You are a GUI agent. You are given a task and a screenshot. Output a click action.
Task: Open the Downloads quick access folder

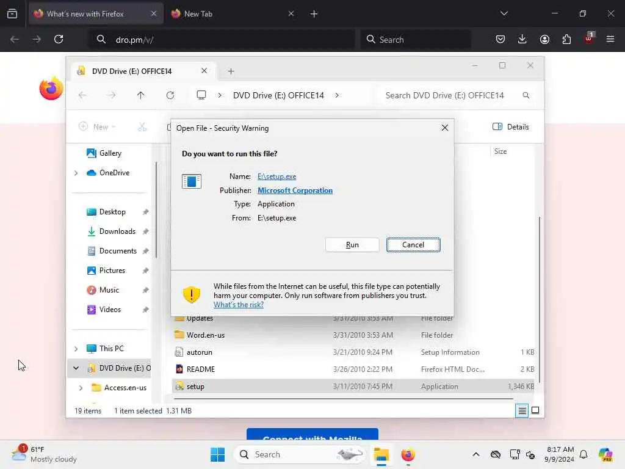[117, 231]
